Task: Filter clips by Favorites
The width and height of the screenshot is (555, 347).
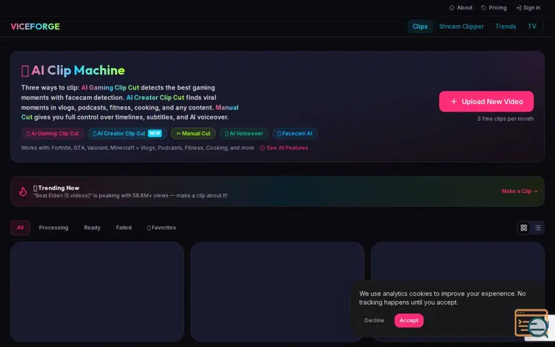Action: pyautogui.click(x=162, y=228)
